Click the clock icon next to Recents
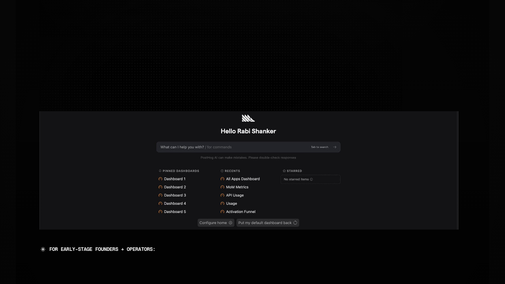The width and height of the screenshot is (505, 284). (x=222, y=171)
